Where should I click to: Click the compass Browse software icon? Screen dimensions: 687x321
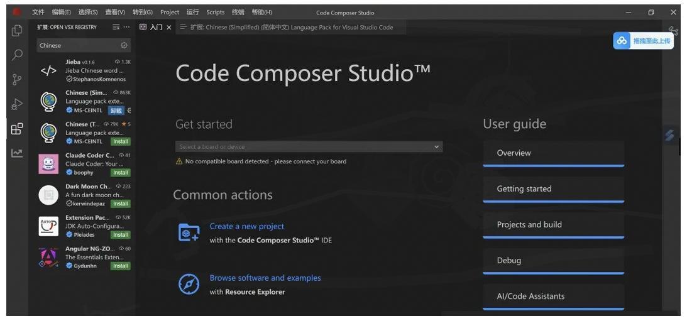(x=189, y=285)
